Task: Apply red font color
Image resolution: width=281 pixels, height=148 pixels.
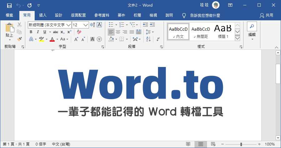Action: (x=52, y=39)
